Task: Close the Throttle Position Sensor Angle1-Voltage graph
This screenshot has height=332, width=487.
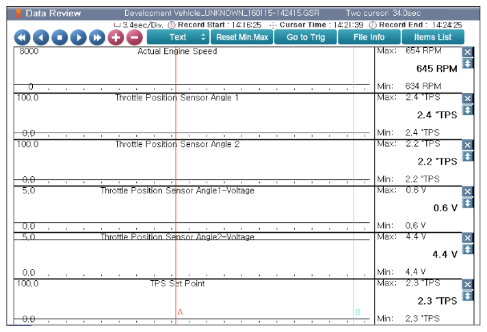Action: [x=468, y=192]
